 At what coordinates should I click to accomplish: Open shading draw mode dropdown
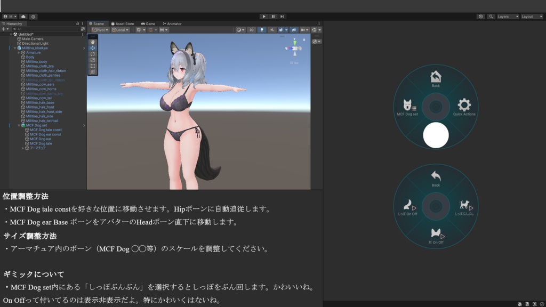point(240,30)
